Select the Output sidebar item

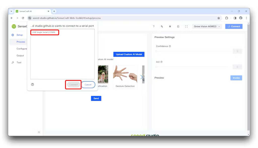pyautogui.click(x=20, y=56)
